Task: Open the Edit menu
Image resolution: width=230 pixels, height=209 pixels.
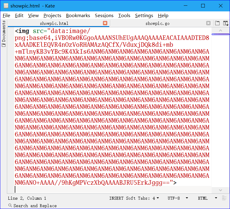Action: [x=19, y=15]
